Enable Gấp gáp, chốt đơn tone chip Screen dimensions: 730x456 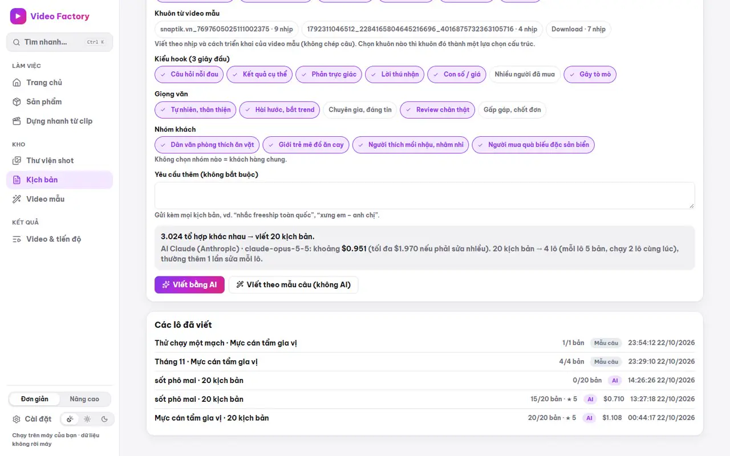click(x=512, y=110)
